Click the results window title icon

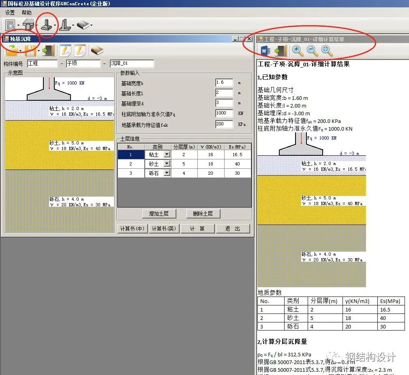(260, 39)
